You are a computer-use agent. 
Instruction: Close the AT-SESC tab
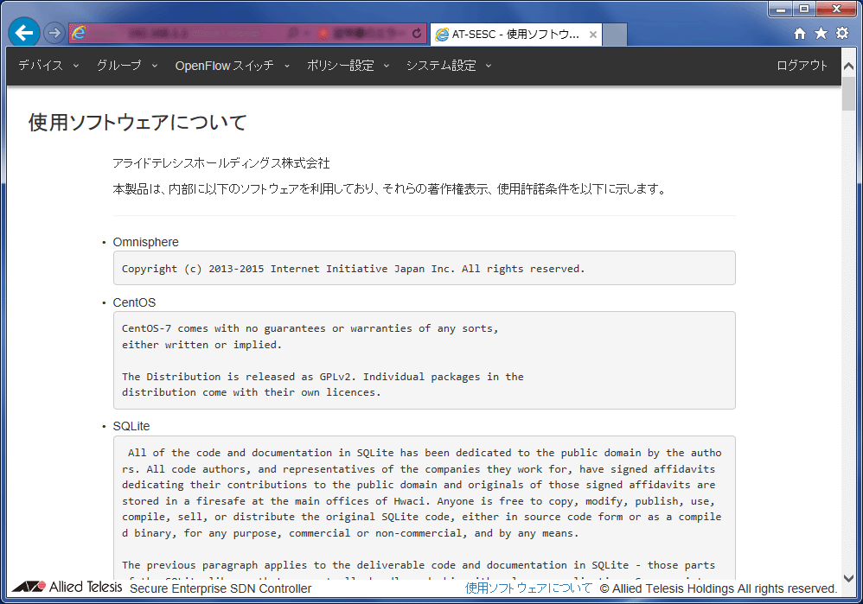(x=592, y=35)
